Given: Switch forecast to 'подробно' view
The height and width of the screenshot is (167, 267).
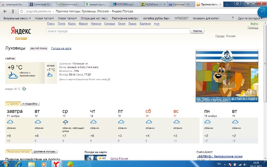Looking at the screenshot, I should [30, 104].
